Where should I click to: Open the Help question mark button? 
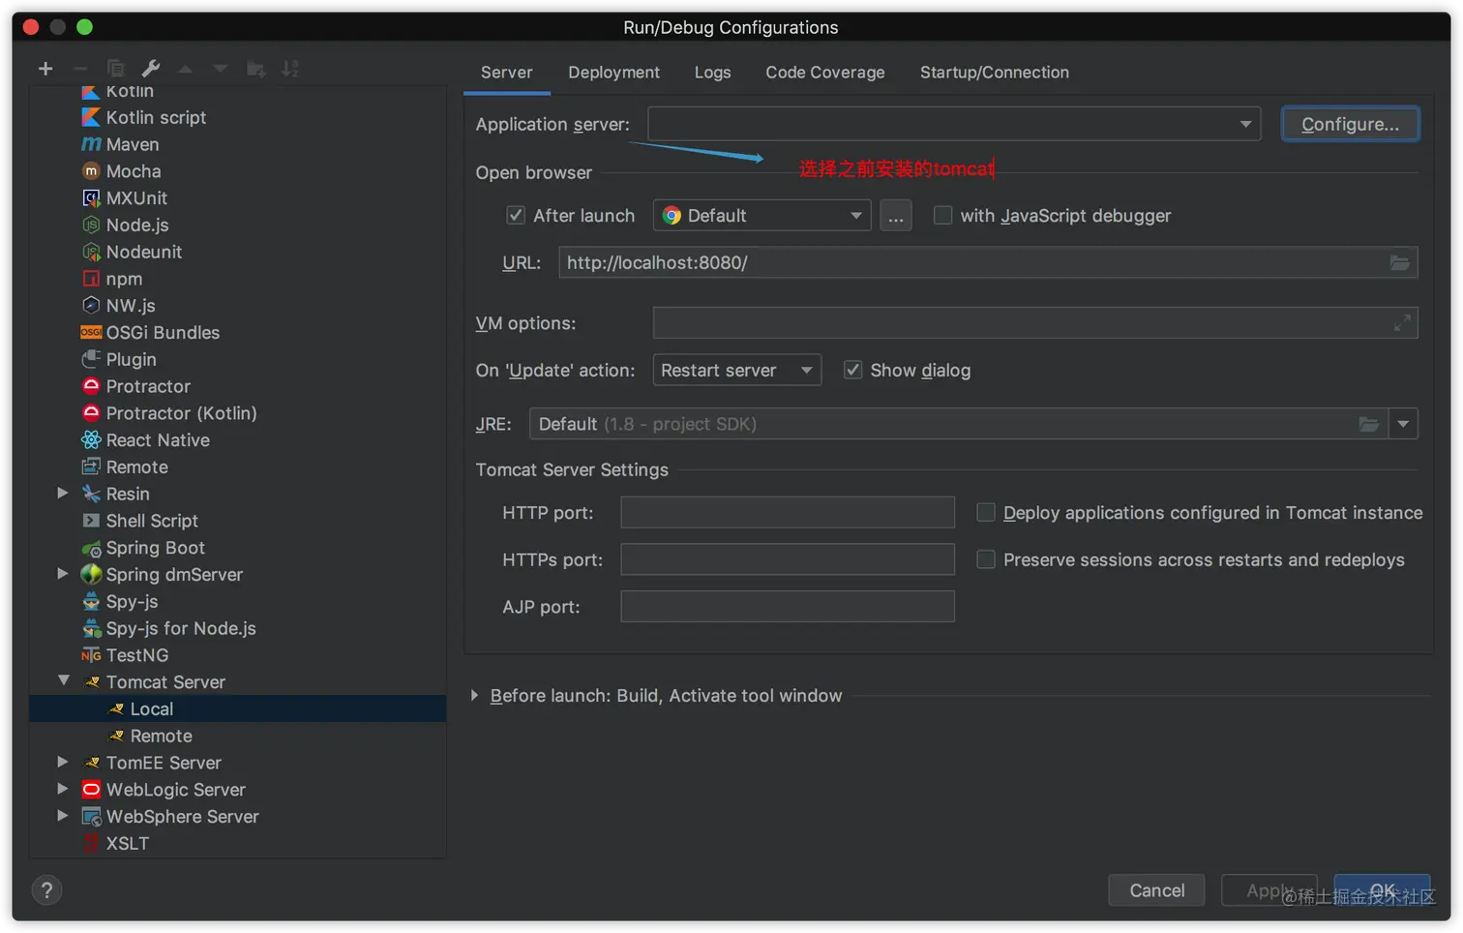[x=46, y=890]
